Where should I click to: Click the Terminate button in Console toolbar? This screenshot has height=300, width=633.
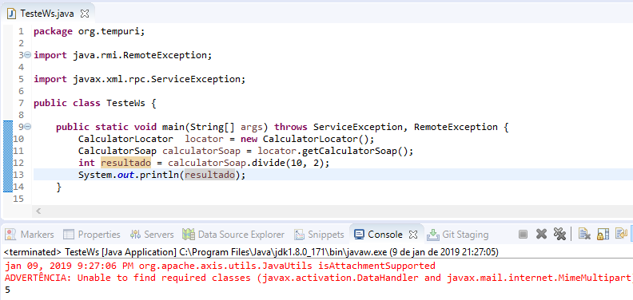coord(524,234)
